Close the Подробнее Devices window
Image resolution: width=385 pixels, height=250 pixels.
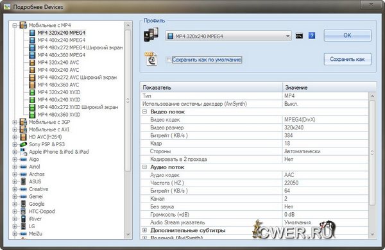371,4
